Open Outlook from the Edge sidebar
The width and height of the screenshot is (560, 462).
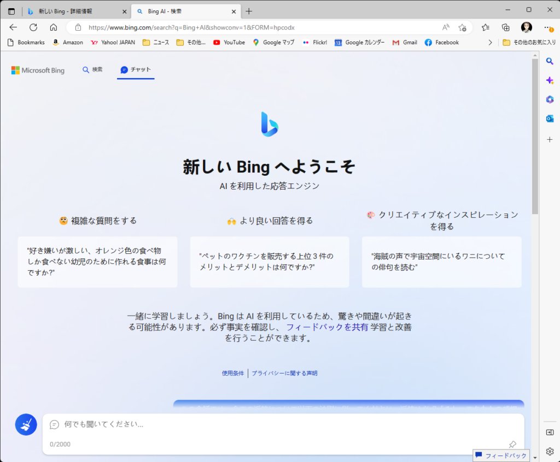pos(550,119)
